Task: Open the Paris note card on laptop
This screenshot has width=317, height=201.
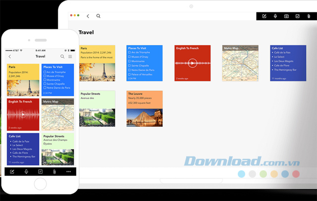Action: click(x=97, y=63)
